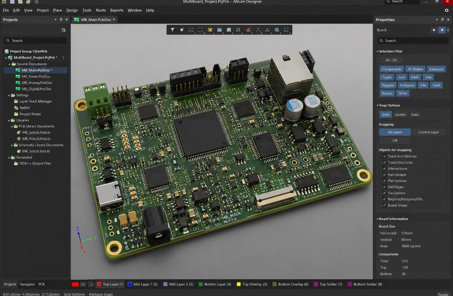453x296 pixels.
Task: Collapse the Selection Filter section
Action: (377, 51)
